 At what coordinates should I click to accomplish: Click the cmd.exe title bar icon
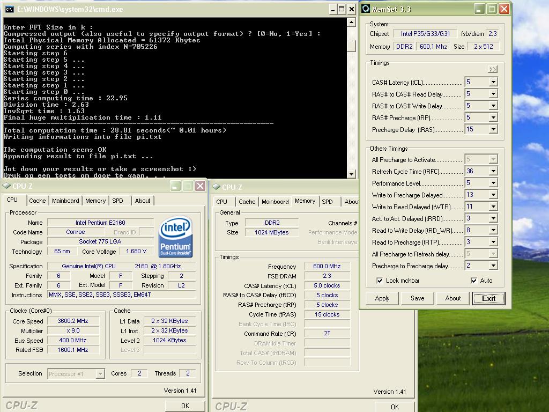10,9
